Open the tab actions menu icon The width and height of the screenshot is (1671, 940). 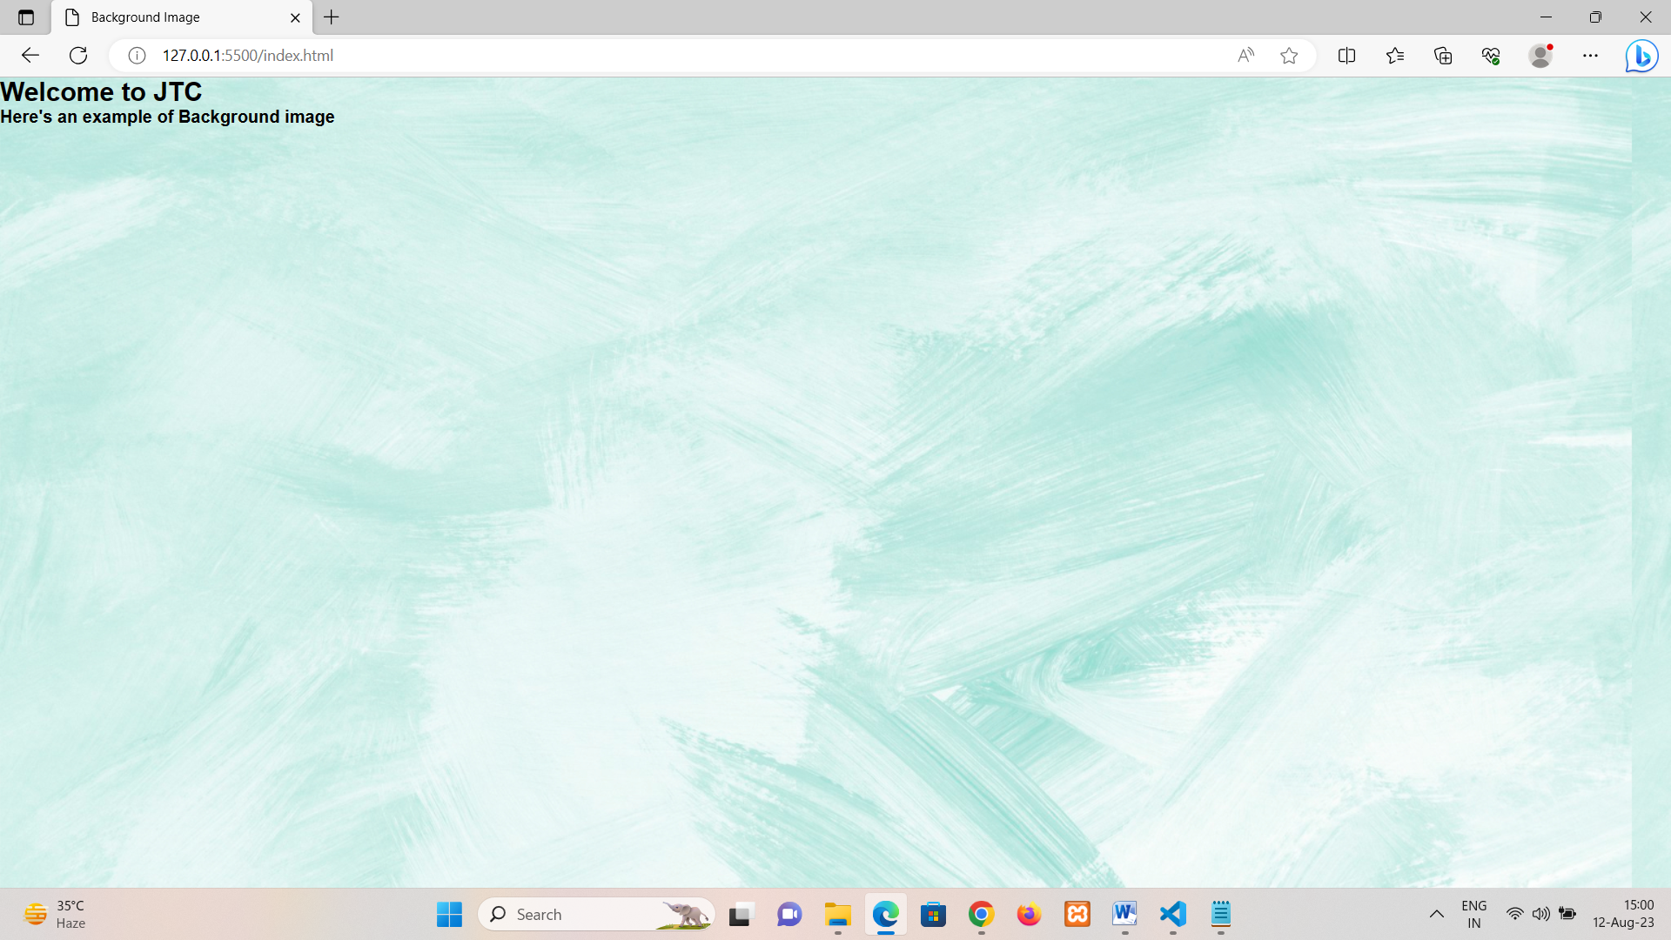pos(26,17)
